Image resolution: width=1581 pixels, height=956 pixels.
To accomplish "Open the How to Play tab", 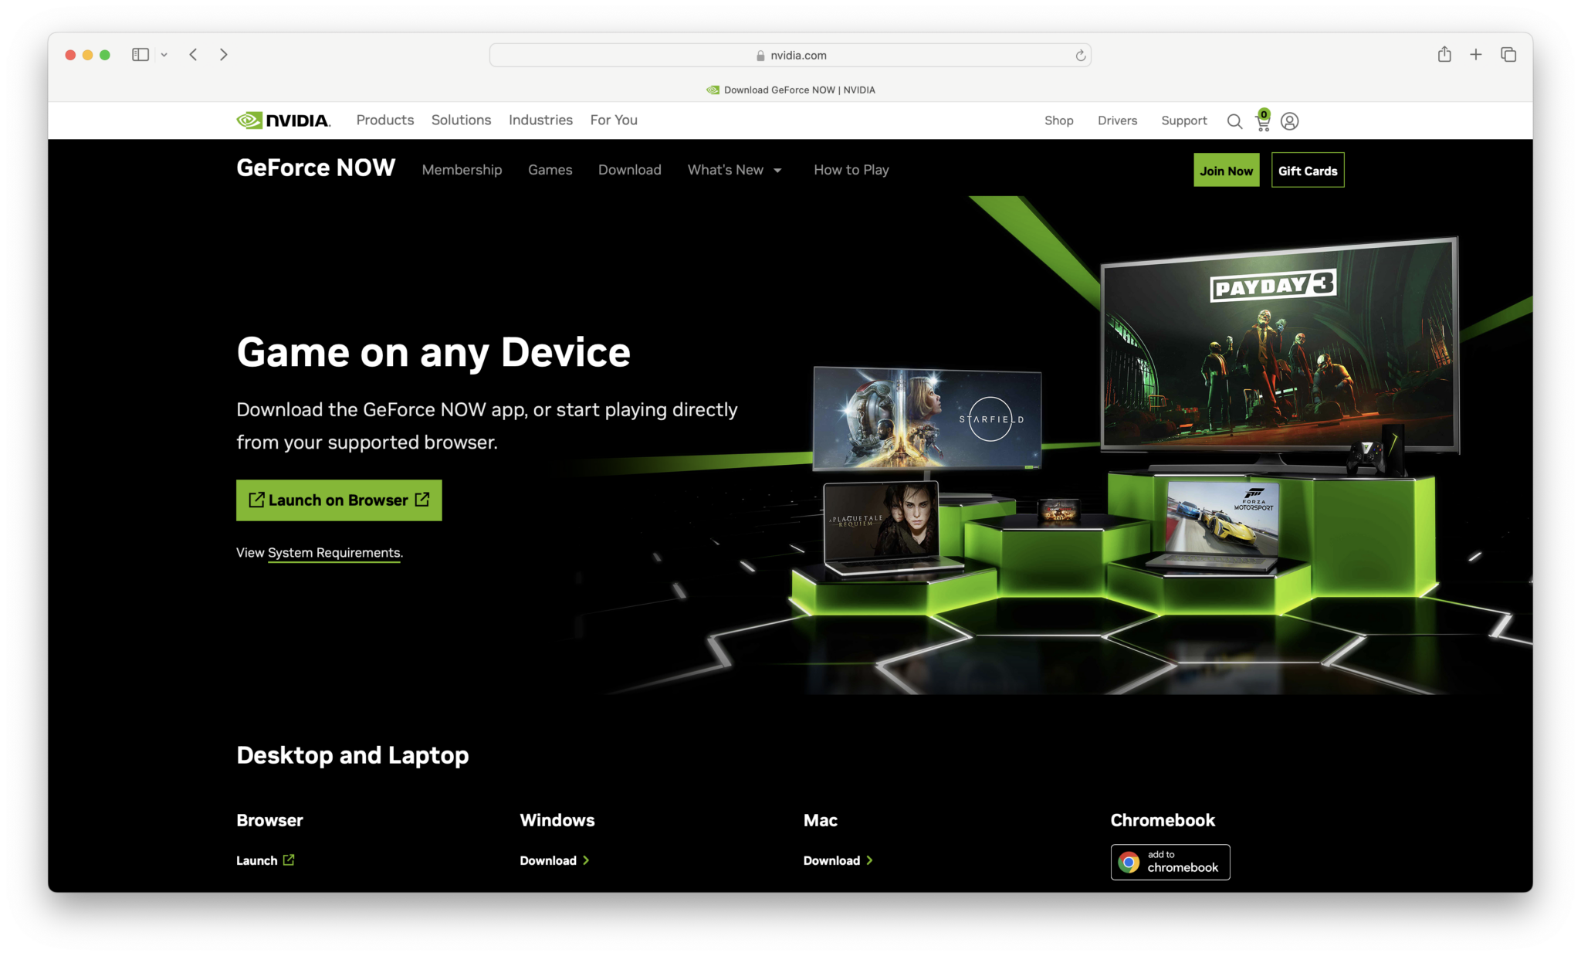I will pos(851,170).
